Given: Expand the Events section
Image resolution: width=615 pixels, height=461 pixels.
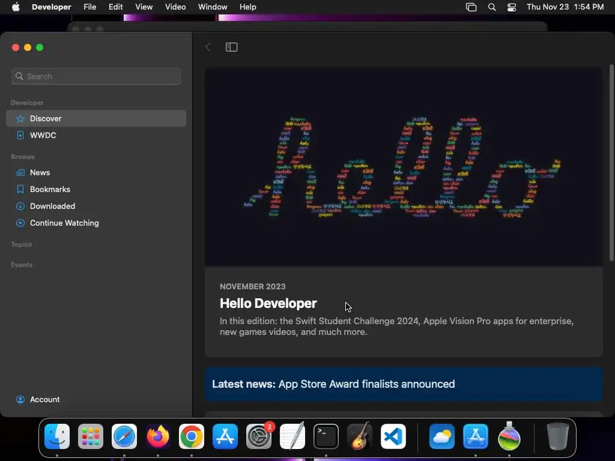Looking at the screenshot, I should coord(22,265).
